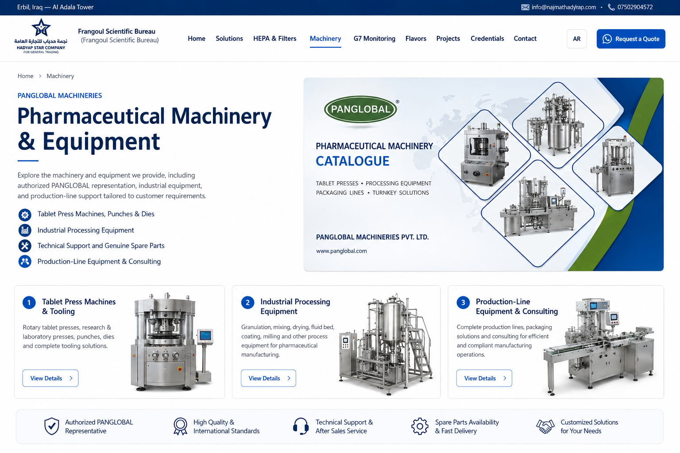Image resolution: width=680 pixels, height=453 pixels.
Task: Go to the Contact page
Action: pyautogui.click(x=525, y=38)
